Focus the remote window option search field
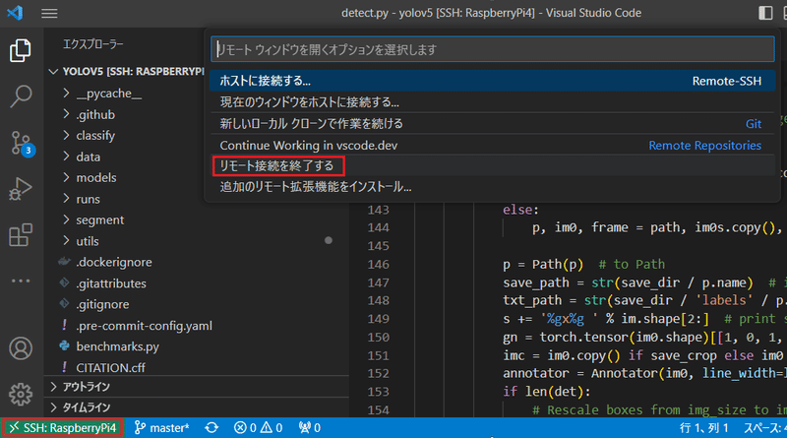Viewport: 787px width, 438px height. pyautogui.click(x=493, y=49)
